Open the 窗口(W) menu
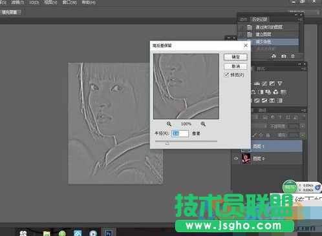This screenshot has height=236, width=322. (69, 3)
